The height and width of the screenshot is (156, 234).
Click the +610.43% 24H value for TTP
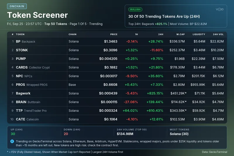click(155, 111)
